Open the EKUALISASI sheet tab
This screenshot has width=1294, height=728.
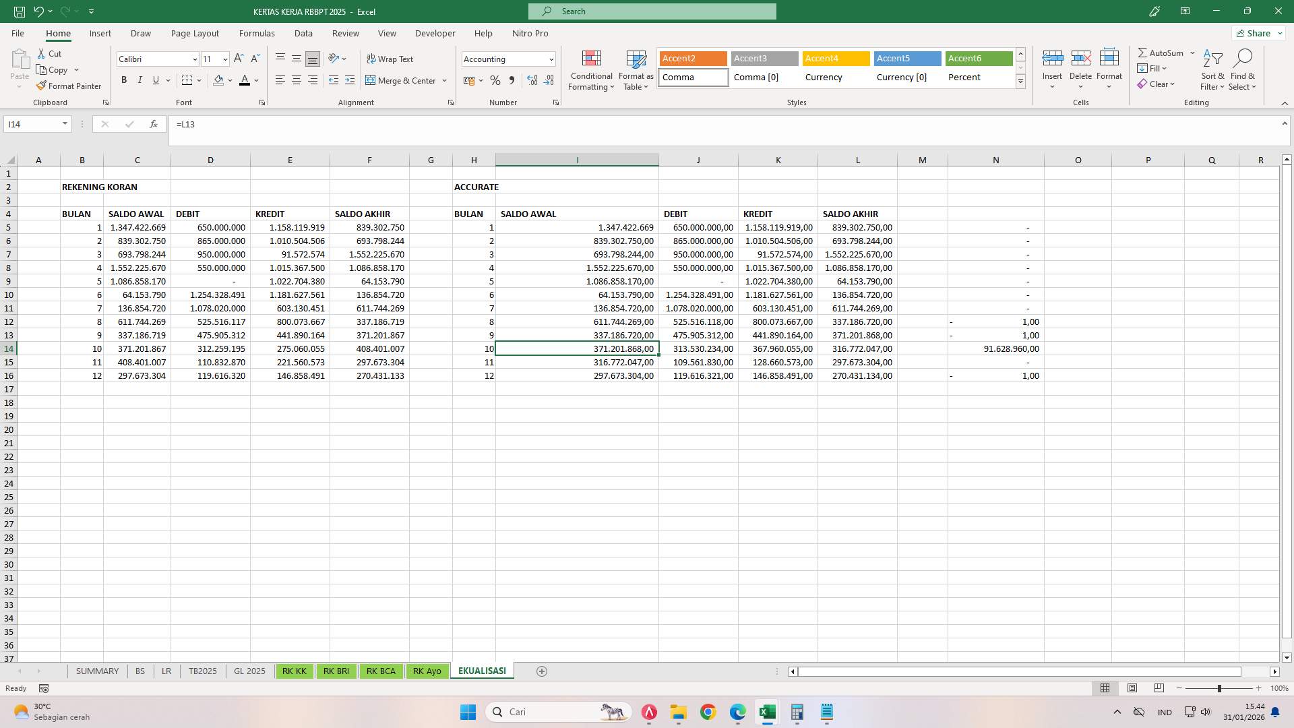pyautogui.click(x=481, y=671)
